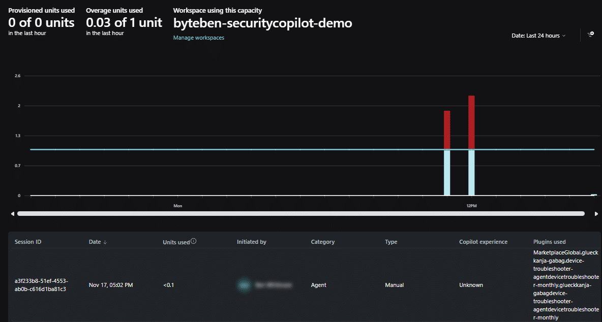Click the small bar at chart's far right
This screenshot has width=602, height=322.
tap(593, 195)
